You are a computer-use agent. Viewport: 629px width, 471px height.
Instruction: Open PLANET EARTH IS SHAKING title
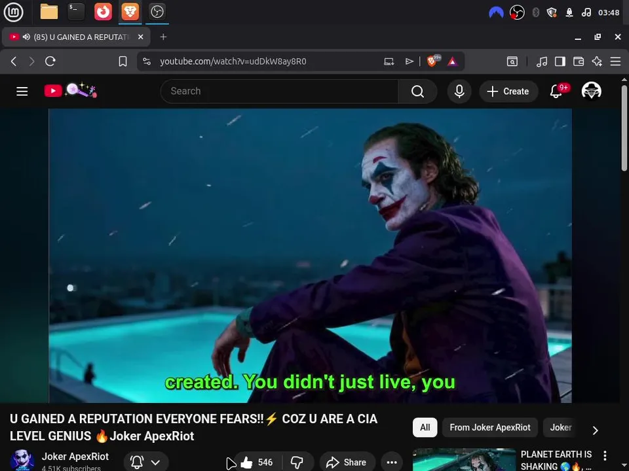click(556, 460)
